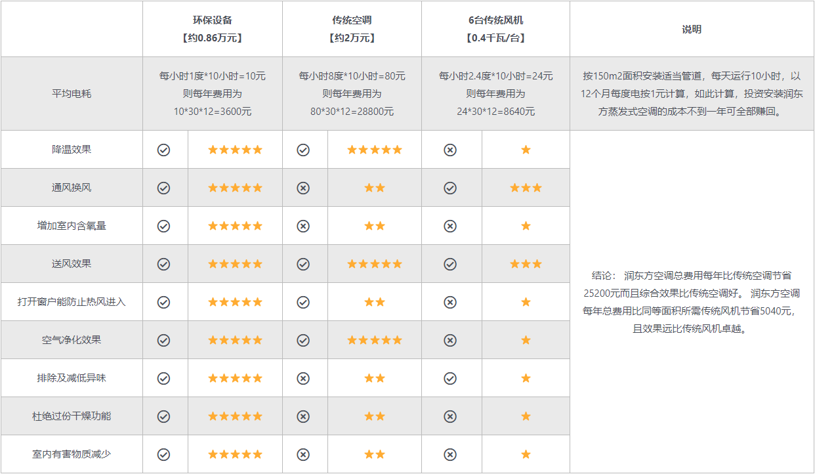Click the 通风换风 checkmark under 6台传统风机
This screenshot has height=474, width=815.
point(450,188)
